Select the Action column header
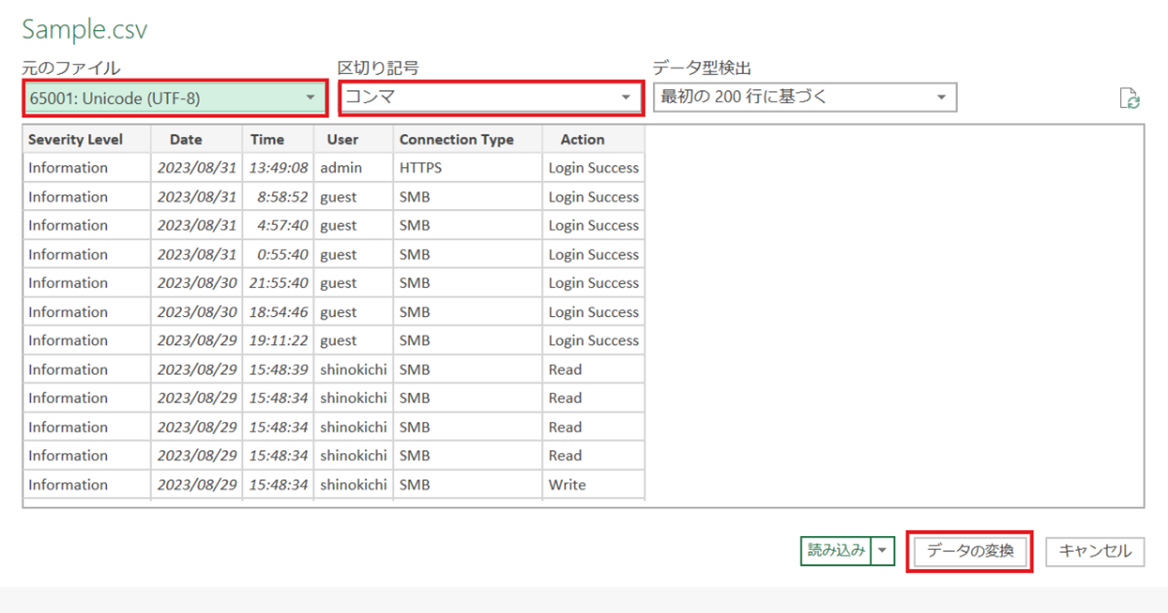The width and height of the screenshot is (1168, 613). [582, 139]
